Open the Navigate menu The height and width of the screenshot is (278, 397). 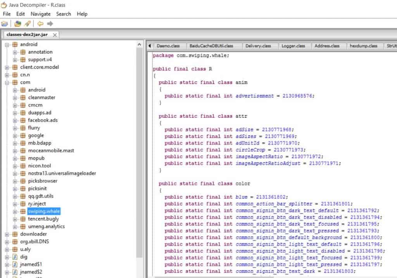pyautogui.click(x=40, y=14)
